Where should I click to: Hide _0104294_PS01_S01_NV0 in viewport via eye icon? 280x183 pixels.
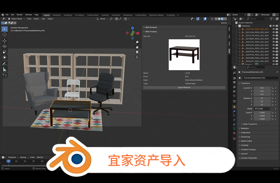(274, 29)
